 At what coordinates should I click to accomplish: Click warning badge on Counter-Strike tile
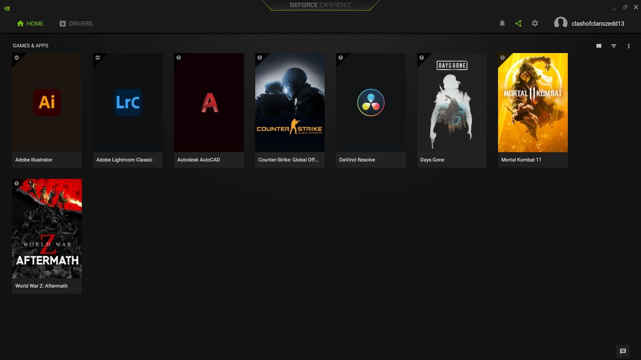(260, 57)
